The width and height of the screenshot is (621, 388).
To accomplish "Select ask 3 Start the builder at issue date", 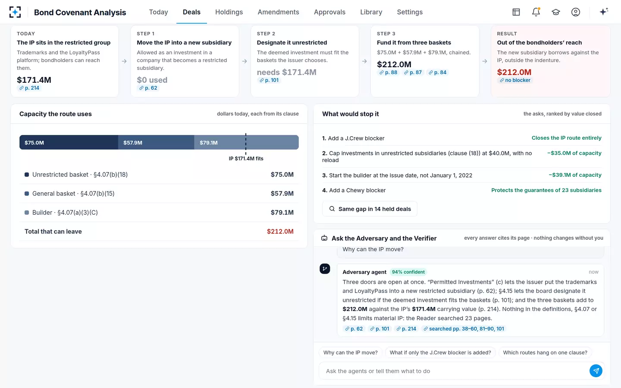I will (x=462, y=175).
